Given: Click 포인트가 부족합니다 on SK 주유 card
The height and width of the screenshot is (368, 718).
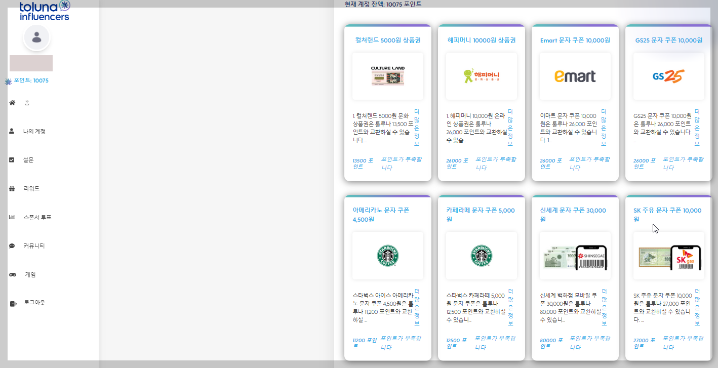Looking at the screenshot, I should coord(684,343).
